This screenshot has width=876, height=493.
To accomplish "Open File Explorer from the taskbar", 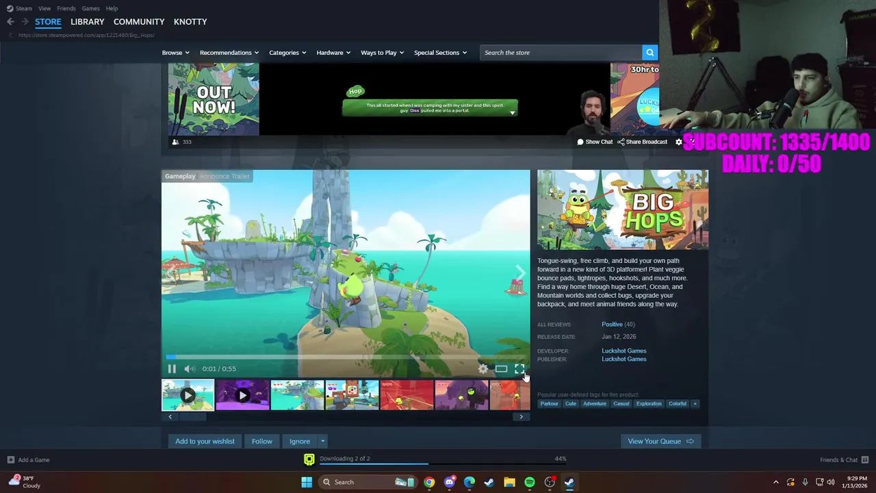I will coord(509,482).
